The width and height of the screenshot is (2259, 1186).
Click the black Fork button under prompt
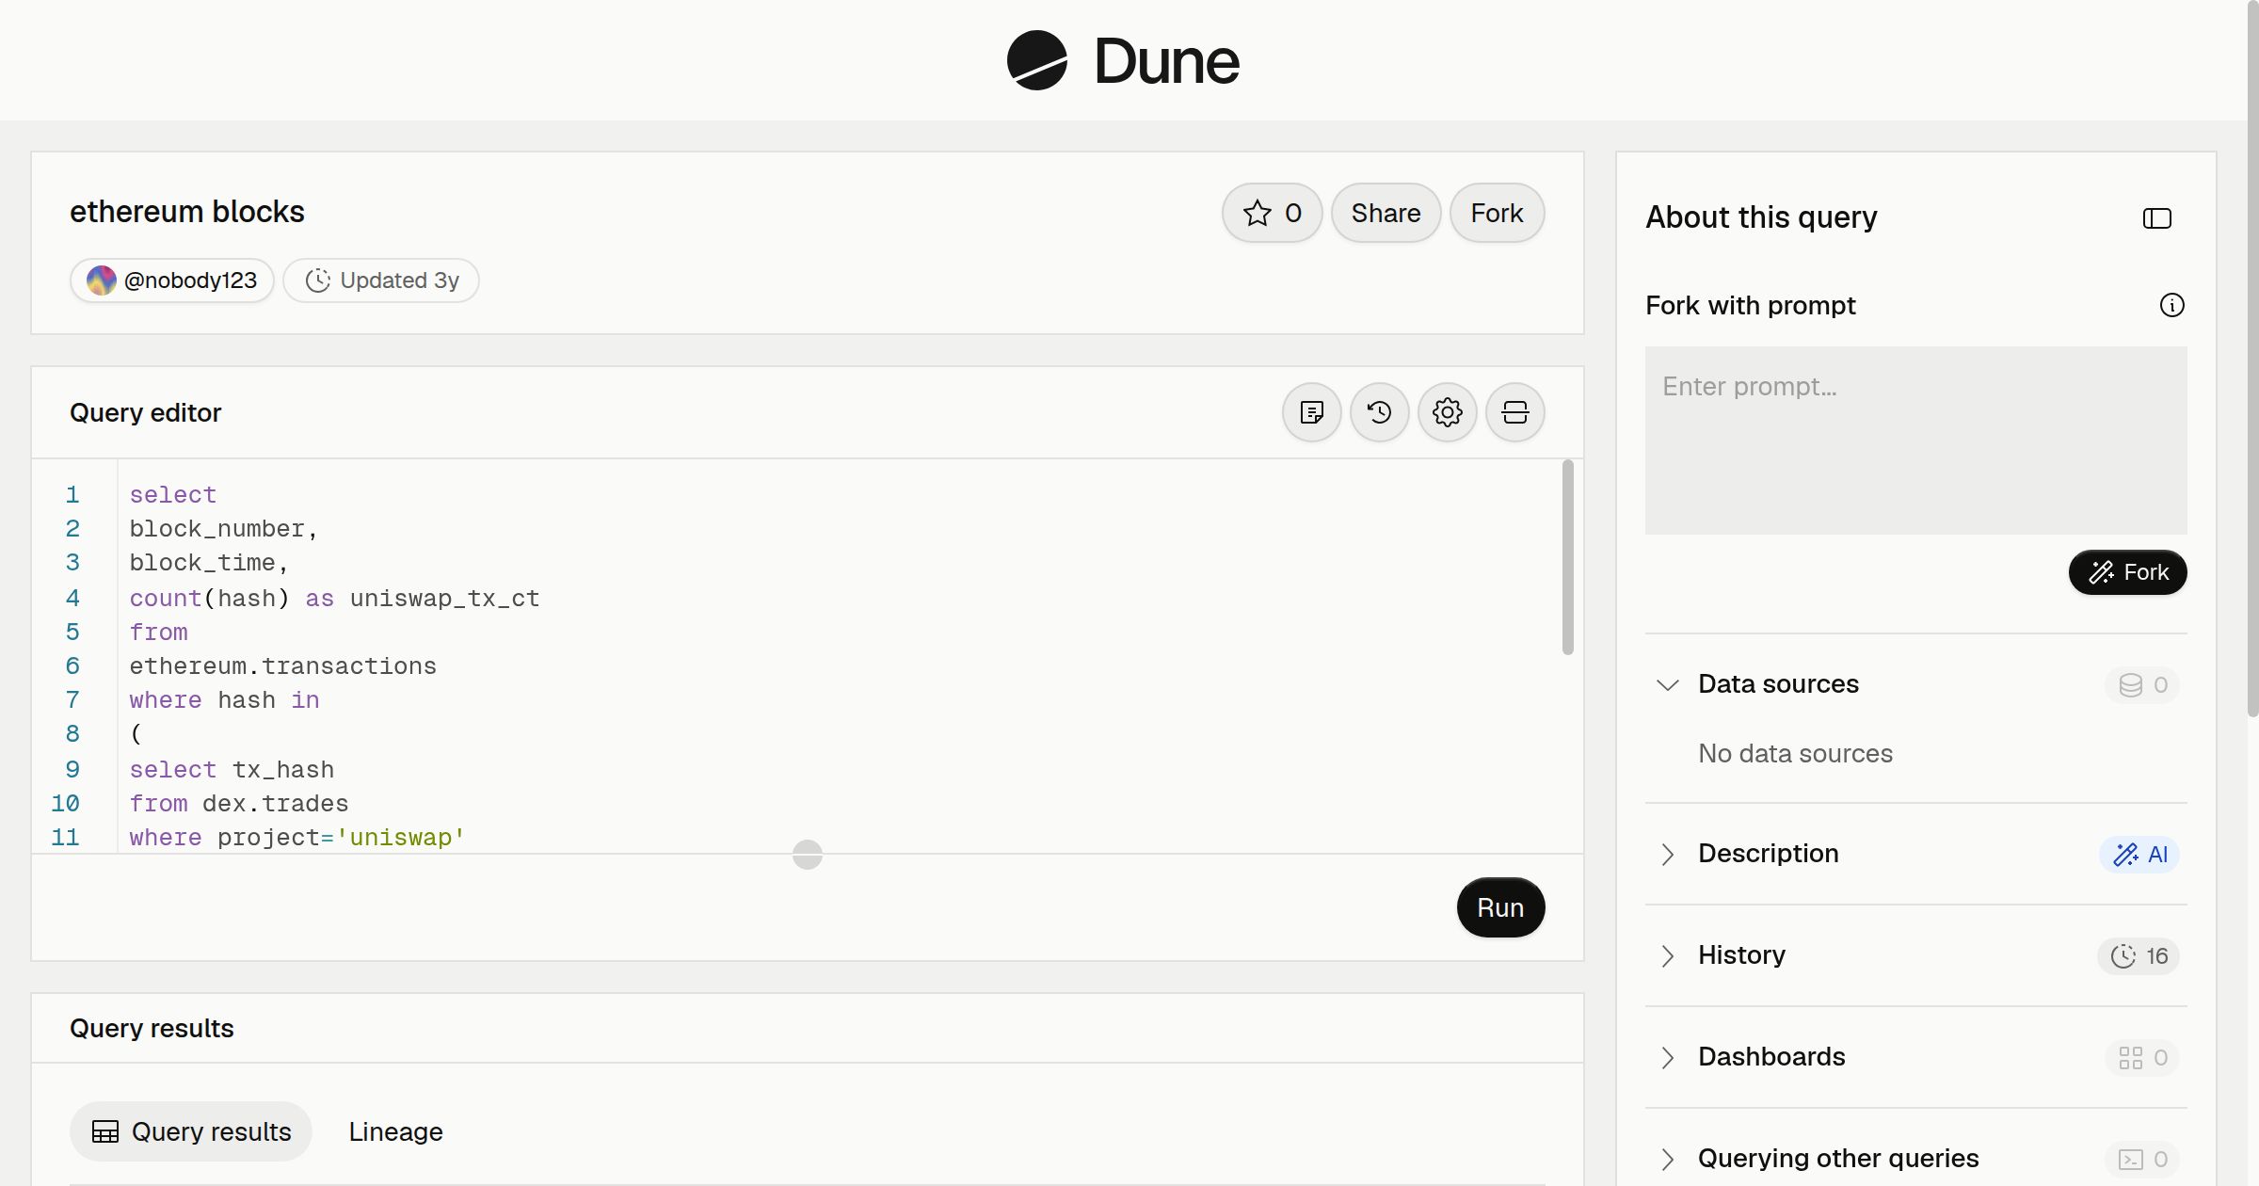(x=2127, y=572)
